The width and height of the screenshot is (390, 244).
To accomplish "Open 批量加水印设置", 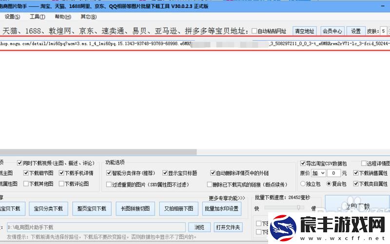I will point(222,209).
